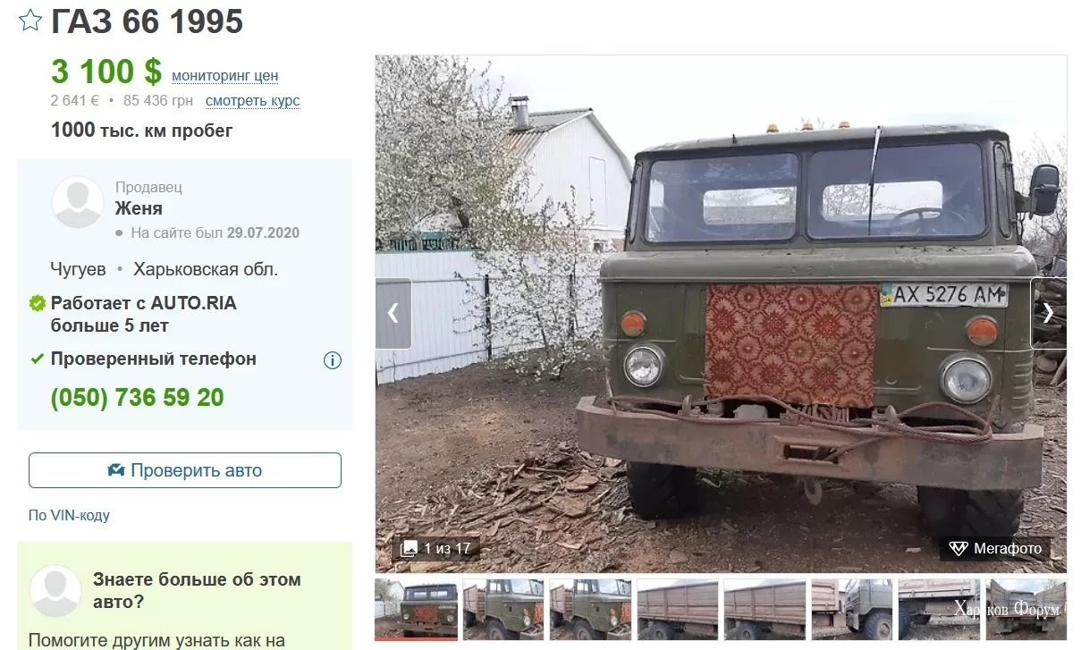Click the green checkmark beside Проверенный телефон

pyautogui.click(x=38, y=359)
